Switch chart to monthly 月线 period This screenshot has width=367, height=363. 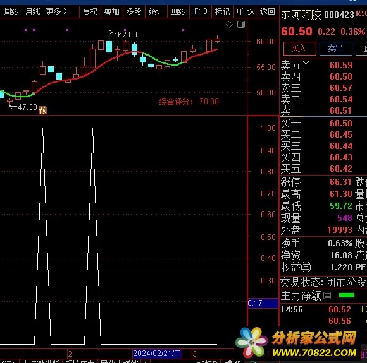(32, 11)
